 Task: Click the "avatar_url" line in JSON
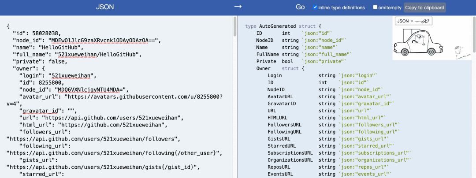(x=115, y=100)
